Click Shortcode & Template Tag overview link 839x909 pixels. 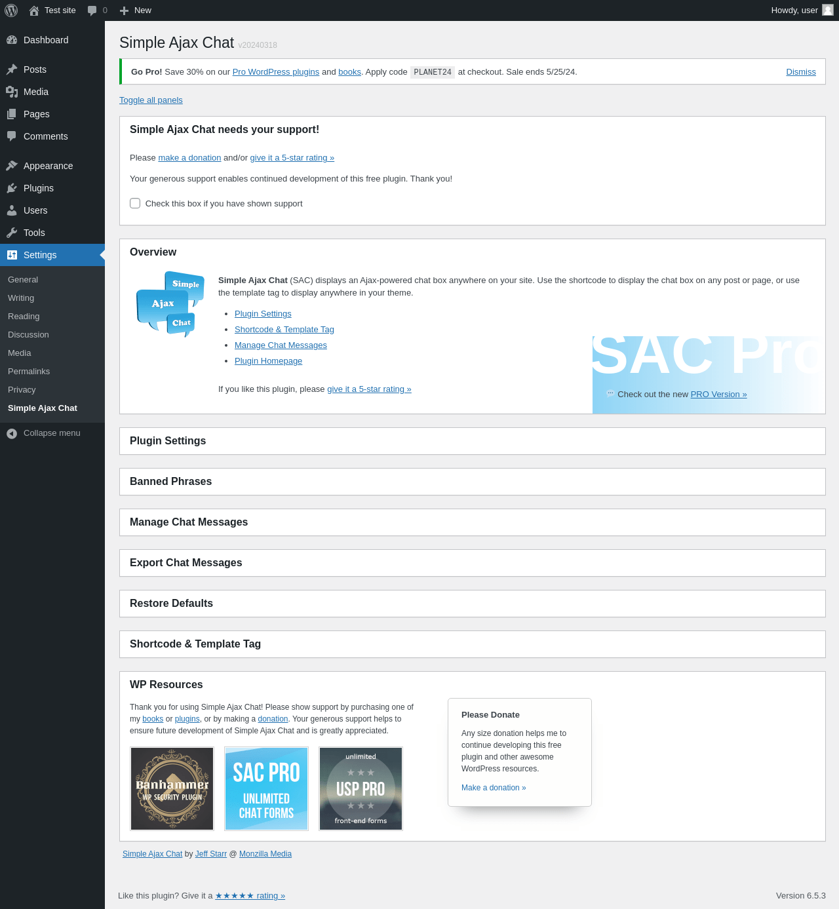click(x=284, y=330)
